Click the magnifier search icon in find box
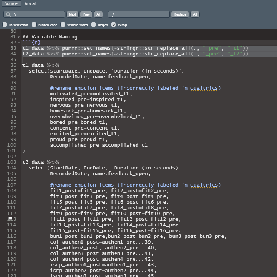The height and width of the screenshot is (277, 277). pyautogui.click(x=8, y=14)
